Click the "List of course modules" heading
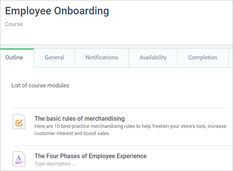Screen dimensions: 233x171 40,85
